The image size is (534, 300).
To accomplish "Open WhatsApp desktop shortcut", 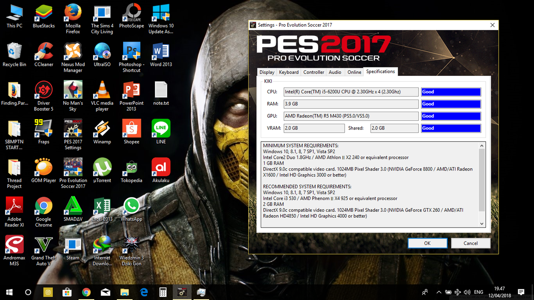I will (x=131, y=210).
